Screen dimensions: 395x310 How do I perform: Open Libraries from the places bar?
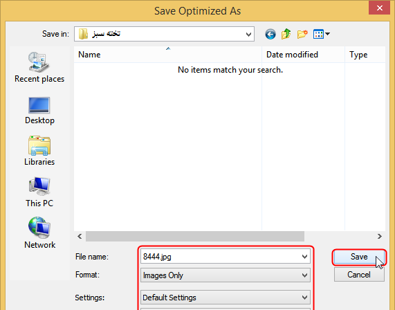click(39, 151)
